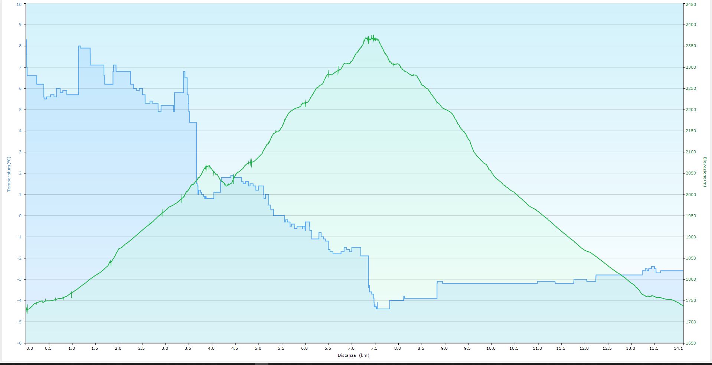Click the 0 temperature tick label

[20, 216]
